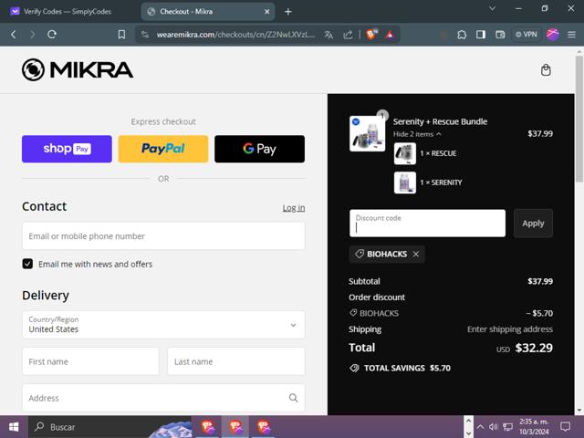Open the cart bag icon

click(546, 69)
